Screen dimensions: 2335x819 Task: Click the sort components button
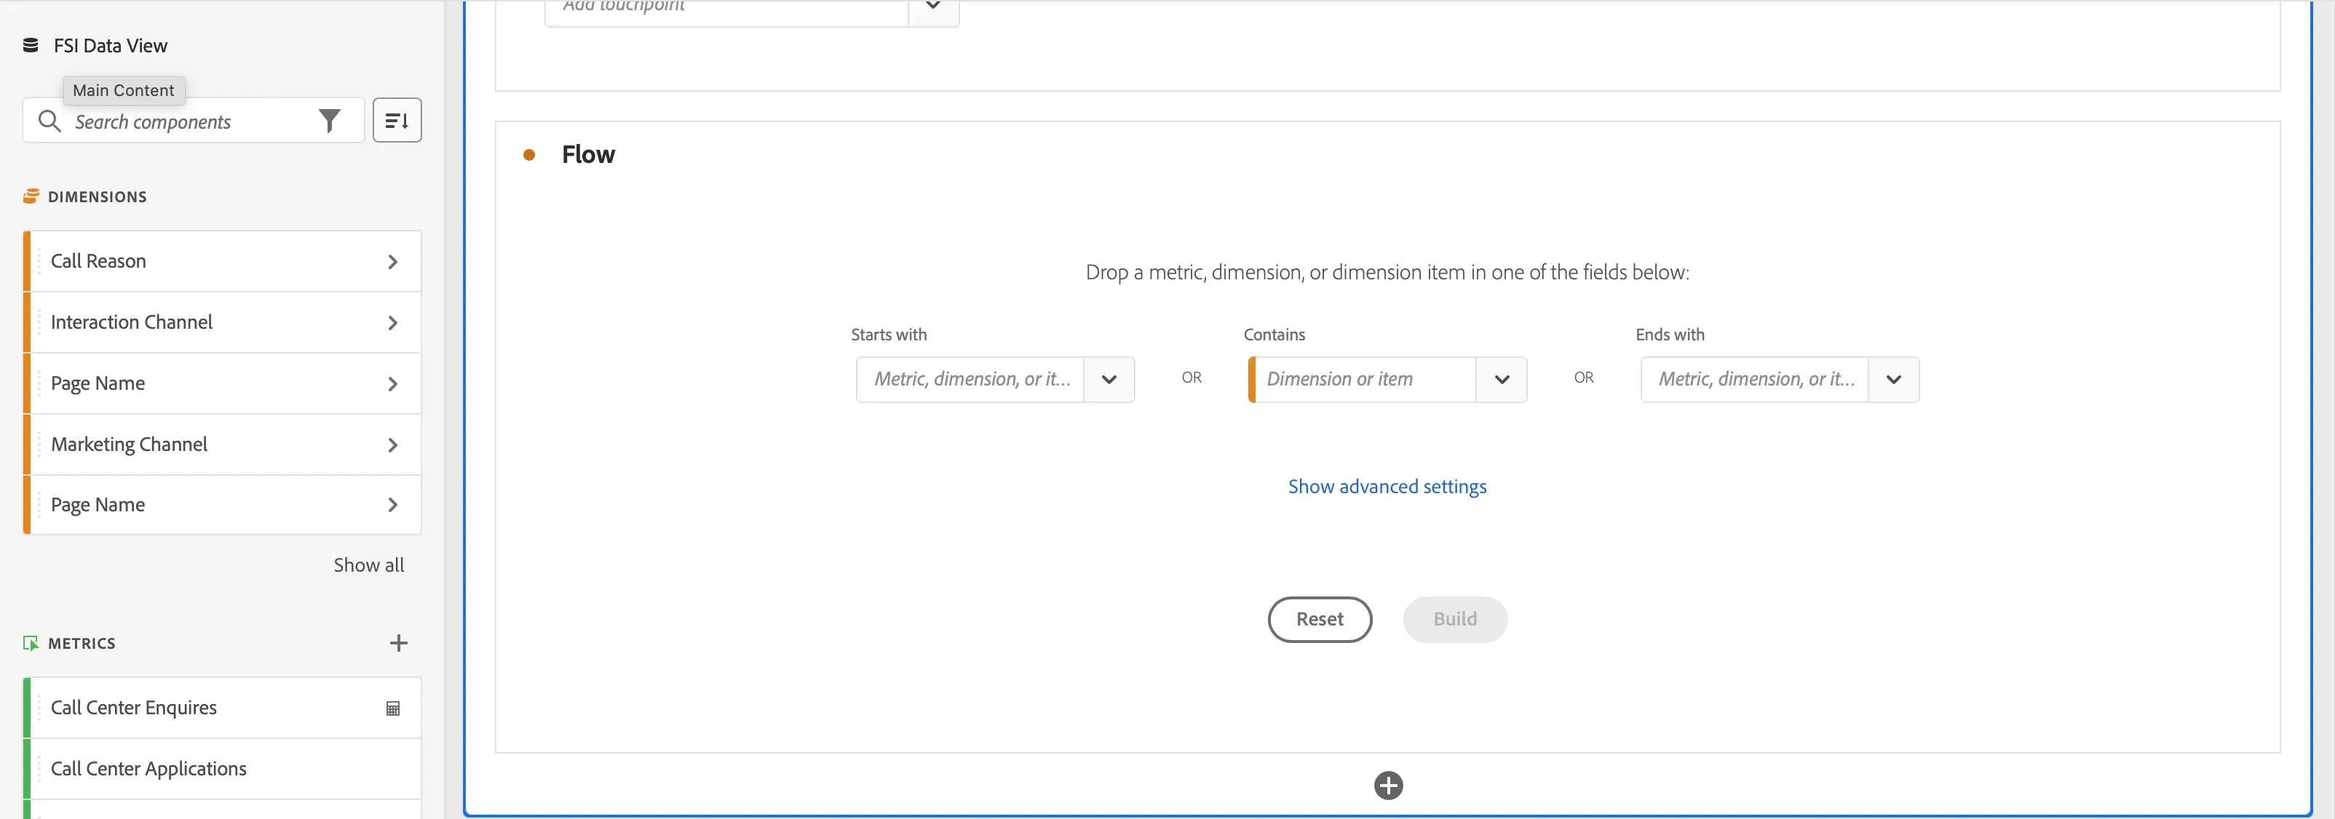click(x=397, y=121)
